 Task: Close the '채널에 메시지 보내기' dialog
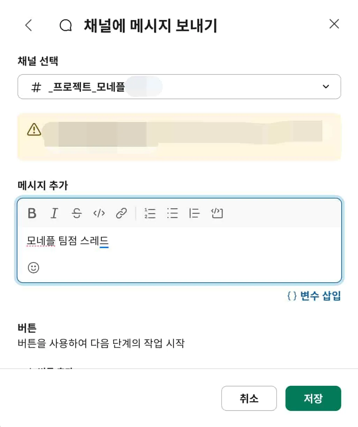(334, 24)
